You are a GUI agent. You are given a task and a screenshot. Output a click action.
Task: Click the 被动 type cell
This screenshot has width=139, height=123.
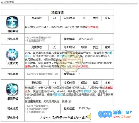tap(108, 47)
